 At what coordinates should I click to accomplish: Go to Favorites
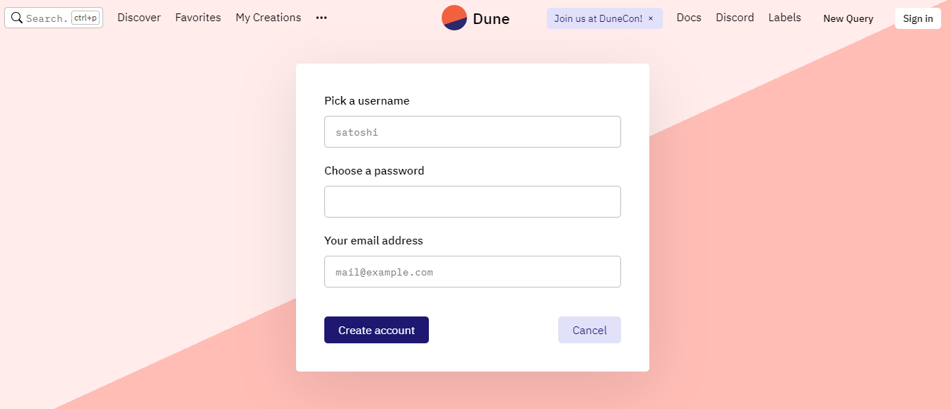coord(198,18)
